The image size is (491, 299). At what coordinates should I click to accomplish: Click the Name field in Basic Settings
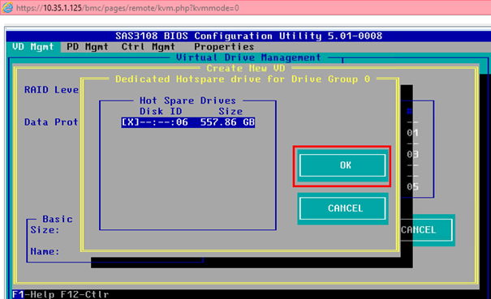click(x=45, y=251)
